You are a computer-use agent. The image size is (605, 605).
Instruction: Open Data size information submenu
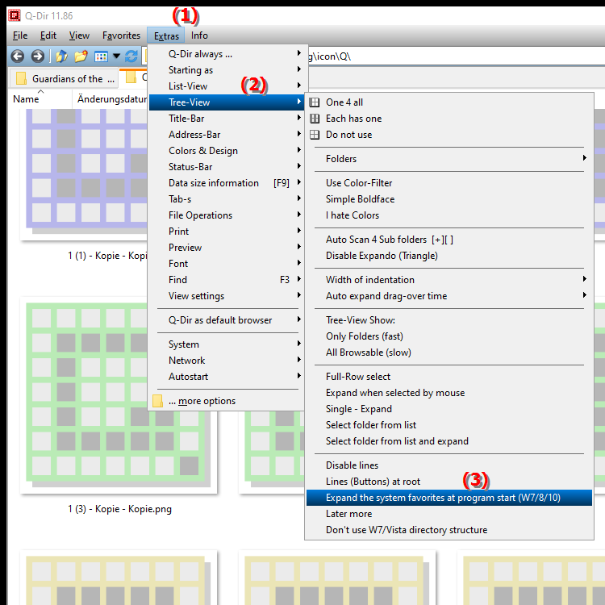227,183
